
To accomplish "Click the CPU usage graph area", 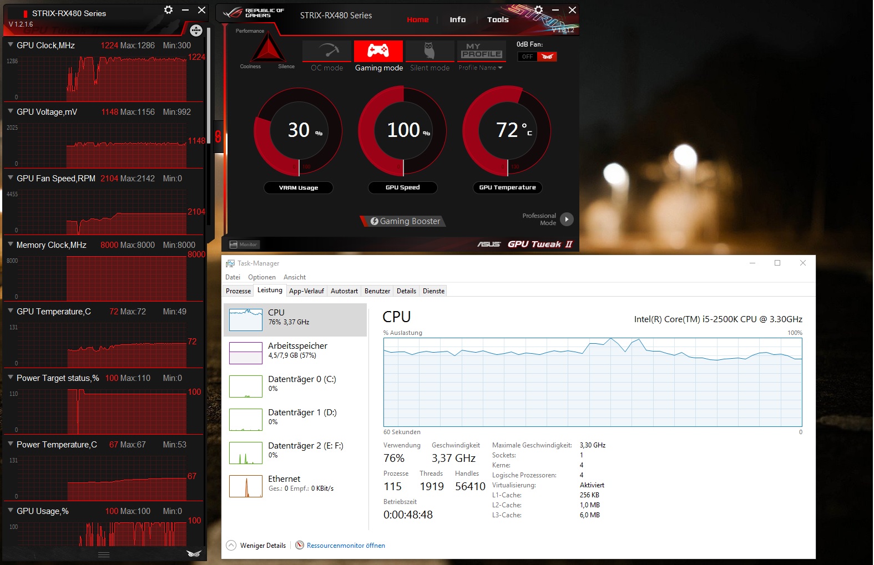I will [x=593, y=382].
